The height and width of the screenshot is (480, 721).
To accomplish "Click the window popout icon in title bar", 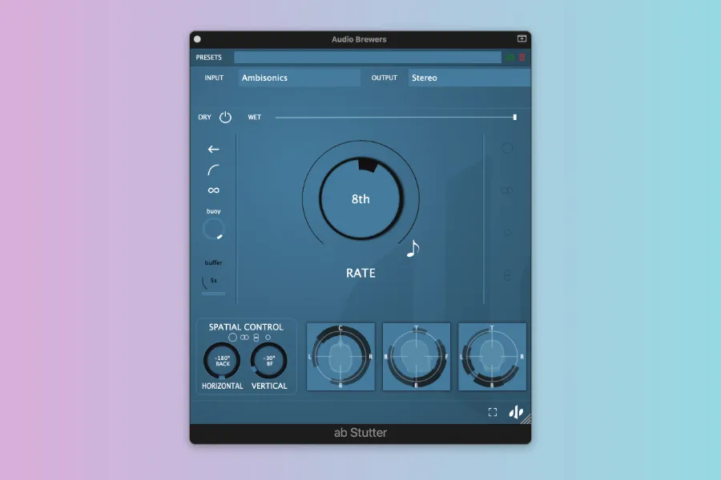I will [x=522, y=38].
